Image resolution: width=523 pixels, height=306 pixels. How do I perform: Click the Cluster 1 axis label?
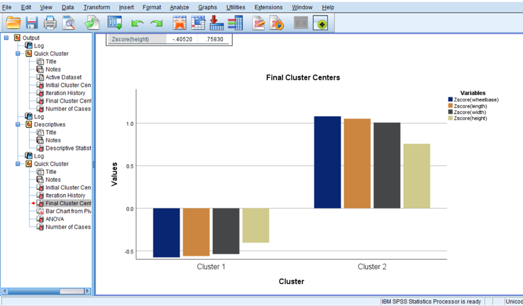click(211, 267)
